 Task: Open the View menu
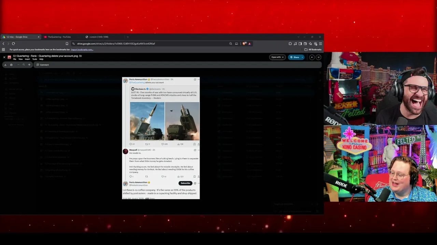click(20, 59)
